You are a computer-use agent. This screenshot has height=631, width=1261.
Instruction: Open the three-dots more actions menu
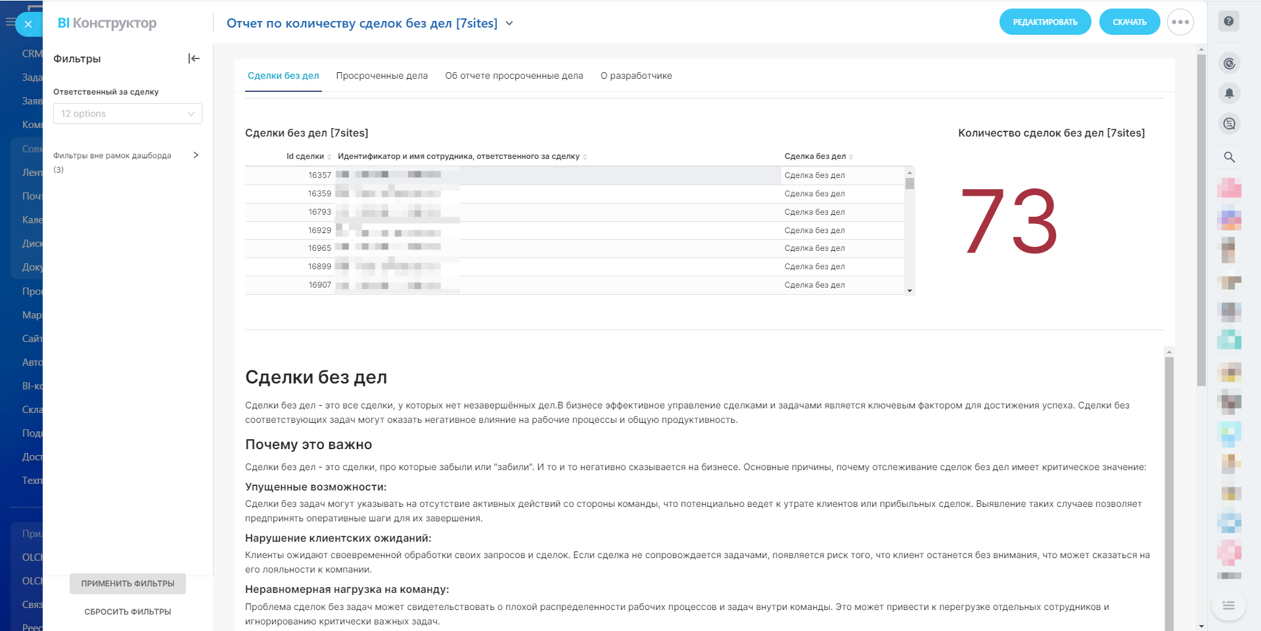[x=1180, y=22]
